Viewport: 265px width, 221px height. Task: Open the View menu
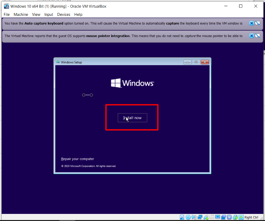(x=36, y=15)
